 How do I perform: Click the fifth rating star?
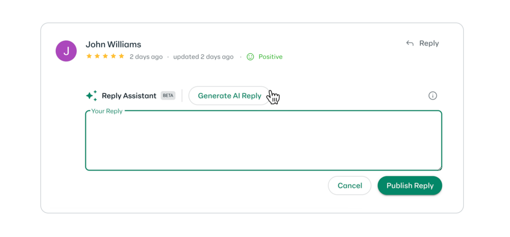coord(122,56)
